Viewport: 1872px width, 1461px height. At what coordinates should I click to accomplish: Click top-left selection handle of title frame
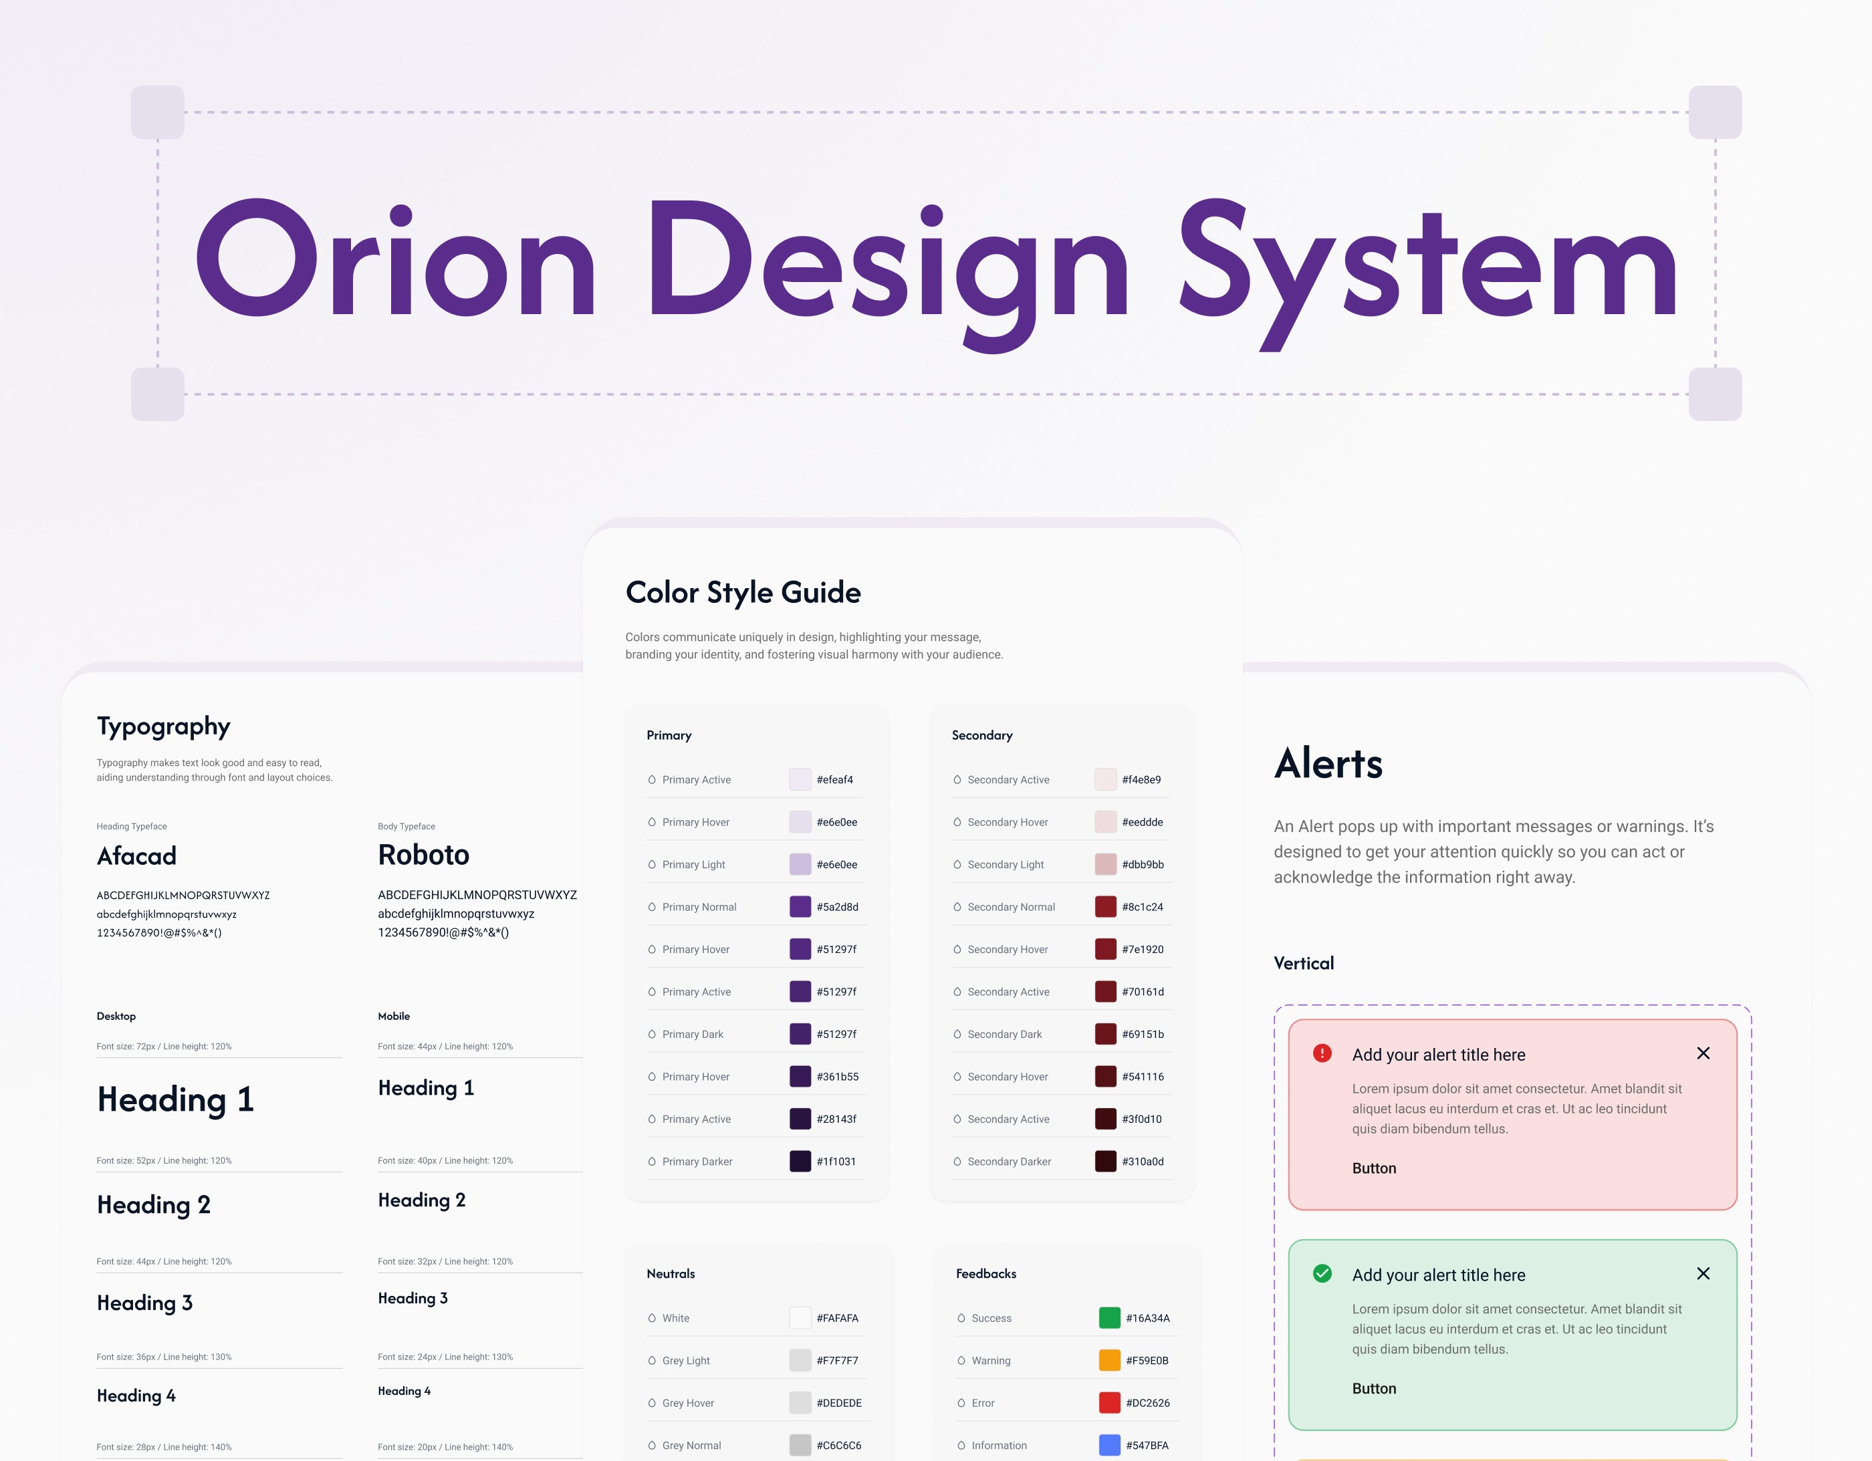[158, 112]
